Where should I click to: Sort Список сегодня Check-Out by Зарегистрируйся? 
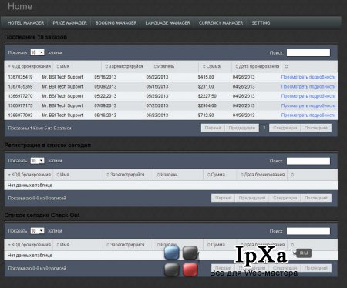pyautogui.click(x=125, y=245)
